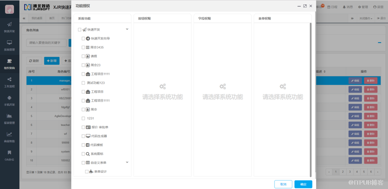Open the 关闭操作 dropdown
The image size is (388, 189).
[366, 18]
